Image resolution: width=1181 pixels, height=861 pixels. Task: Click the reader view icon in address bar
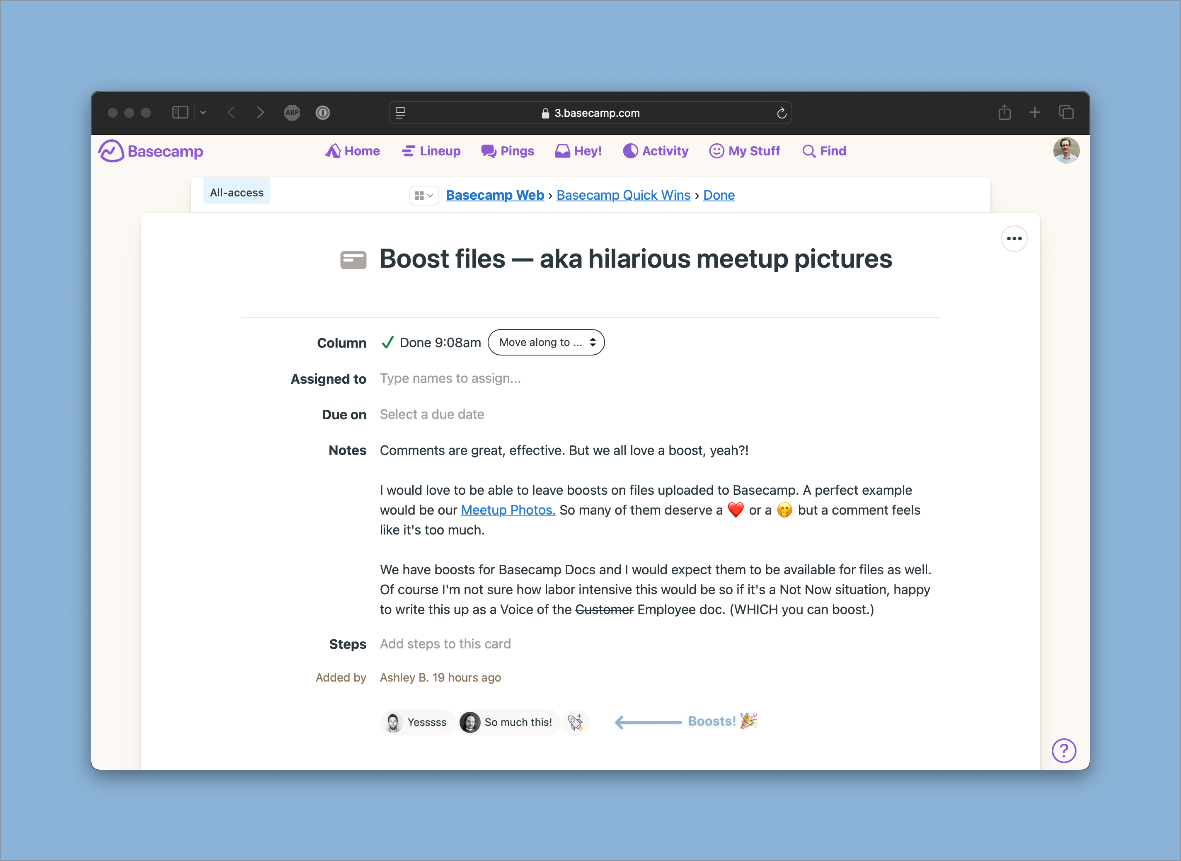pyautogui.click(x=400, y=113)
